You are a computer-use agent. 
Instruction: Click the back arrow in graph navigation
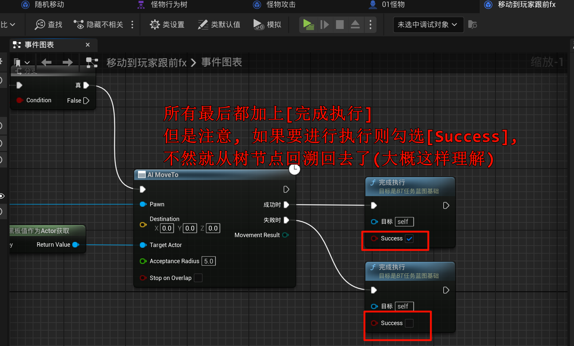46,62
